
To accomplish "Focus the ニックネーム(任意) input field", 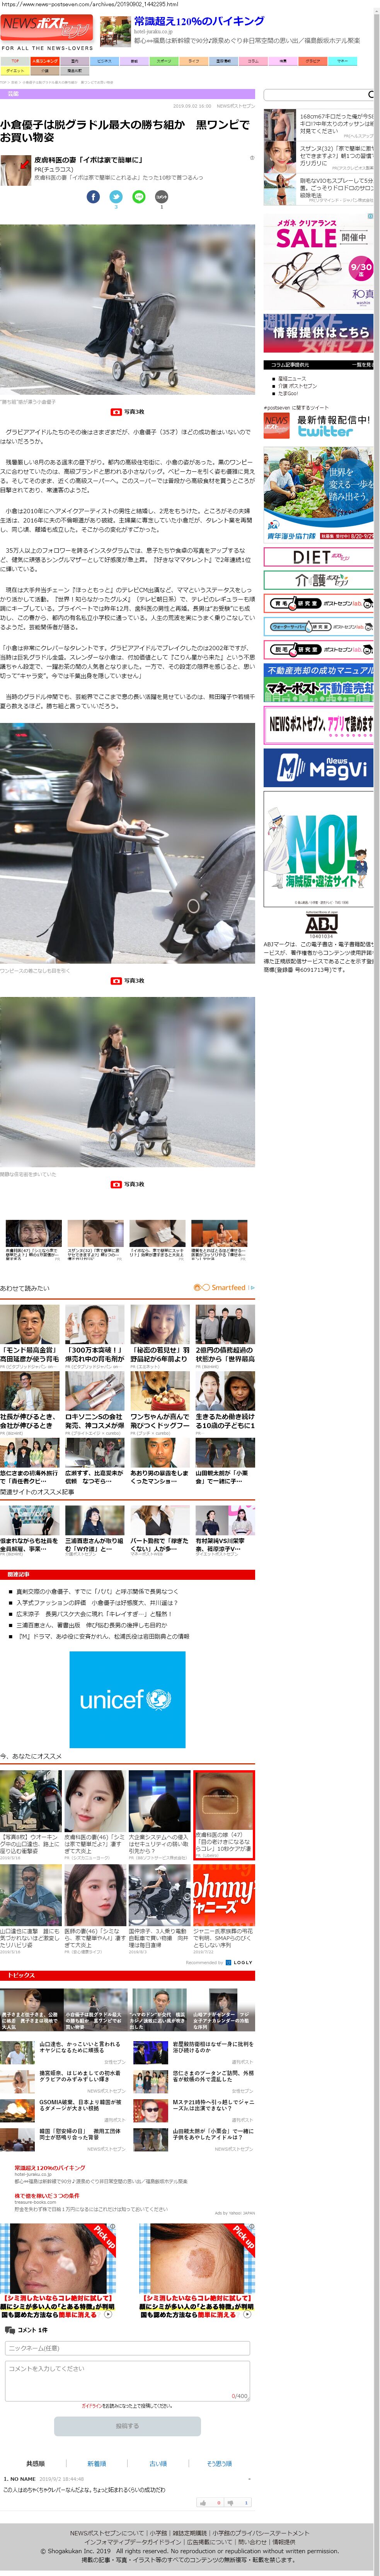I will pyautogui.click(x=127, y=2348).
